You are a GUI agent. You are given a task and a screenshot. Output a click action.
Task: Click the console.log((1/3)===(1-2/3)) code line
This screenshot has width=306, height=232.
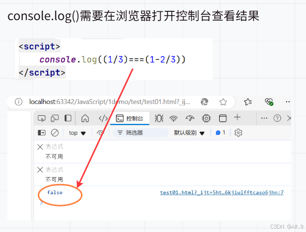pos(112,59)
